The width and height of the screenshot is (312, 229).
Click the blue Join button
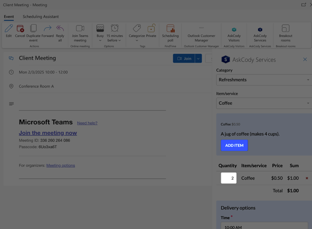(x=184, y=59)
